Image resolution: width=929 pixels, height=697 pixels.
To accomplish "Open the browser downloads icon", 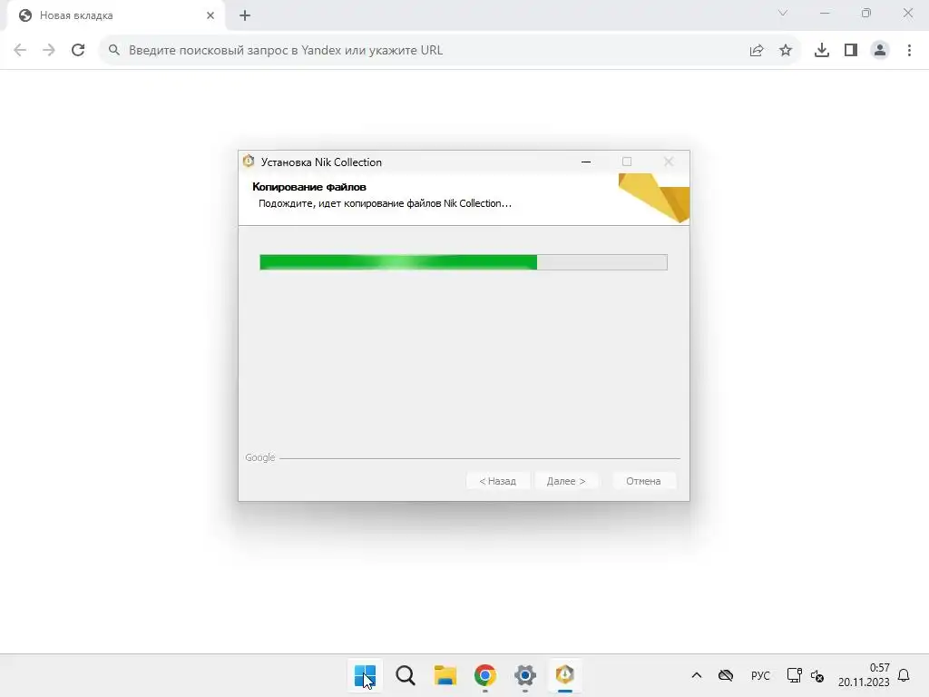I will [x=822, y=51].
